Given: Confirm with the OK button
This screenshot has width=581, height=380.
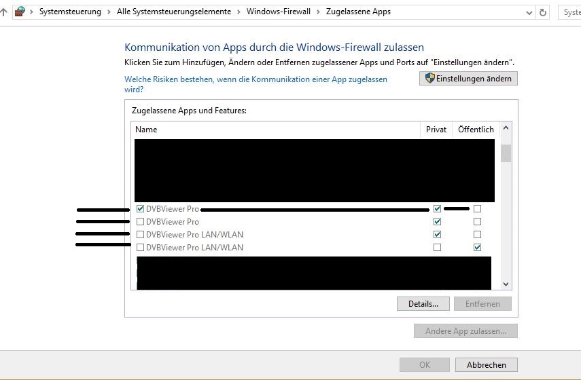Looking at the screenshot, I should [425, 365].
